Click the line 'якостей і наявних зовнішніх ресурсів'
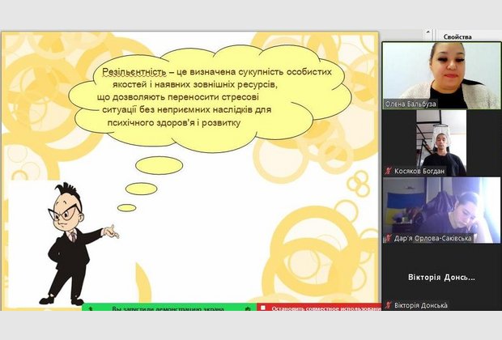The height and width of the screenshot is (340, 502). click(x=194, y=85)
